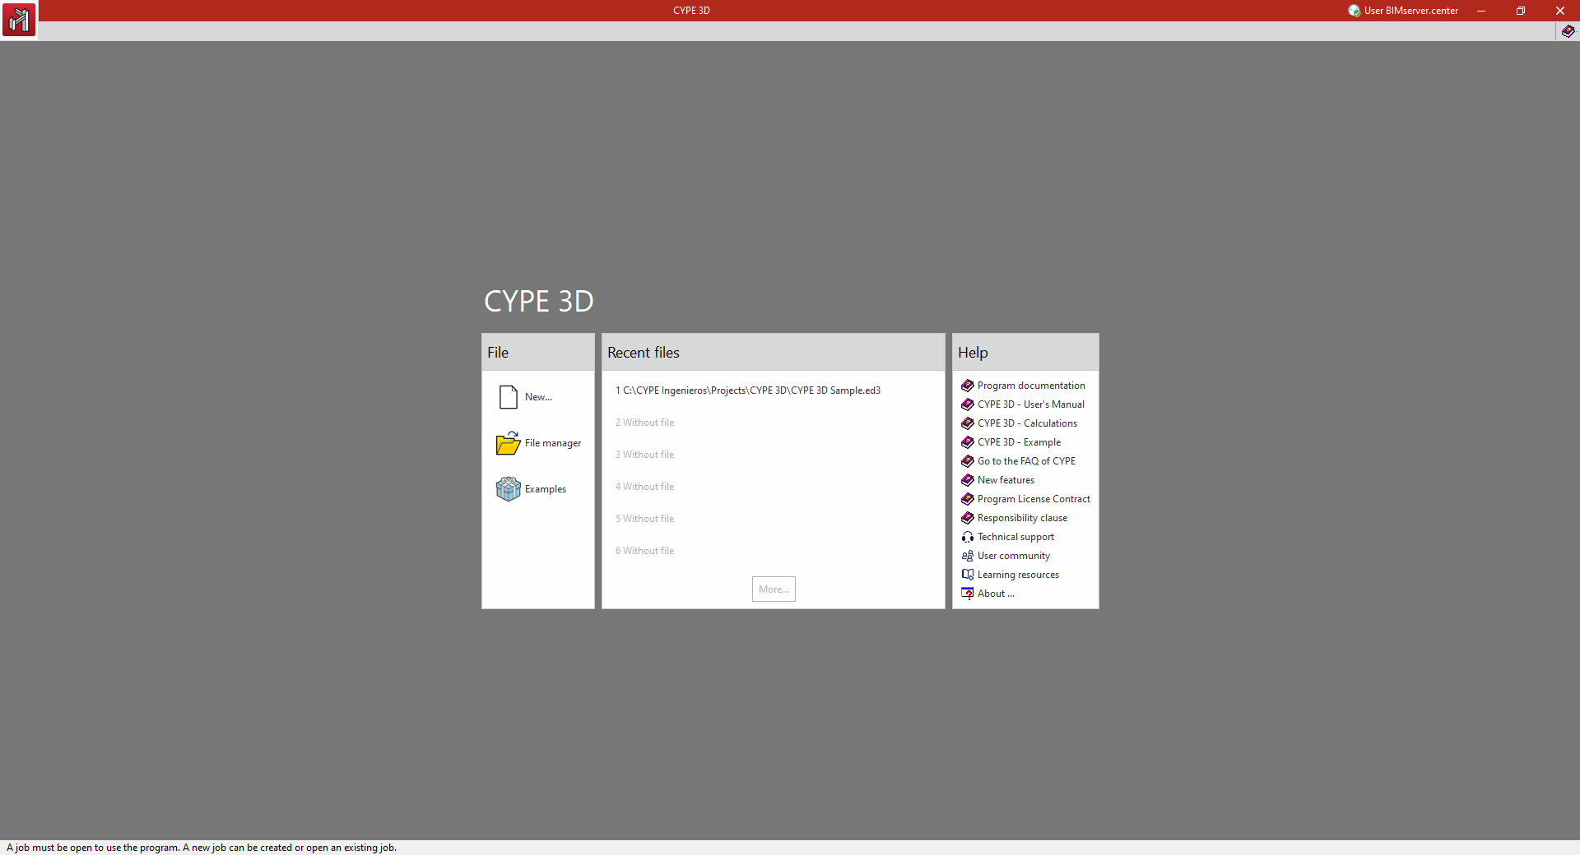Click the open book icon beside Learning resources

(968, 575)
